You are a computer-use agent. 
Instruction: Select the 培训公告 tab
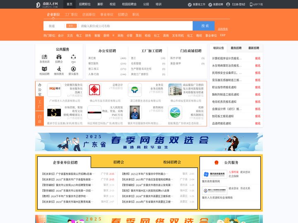click(219, 48)
